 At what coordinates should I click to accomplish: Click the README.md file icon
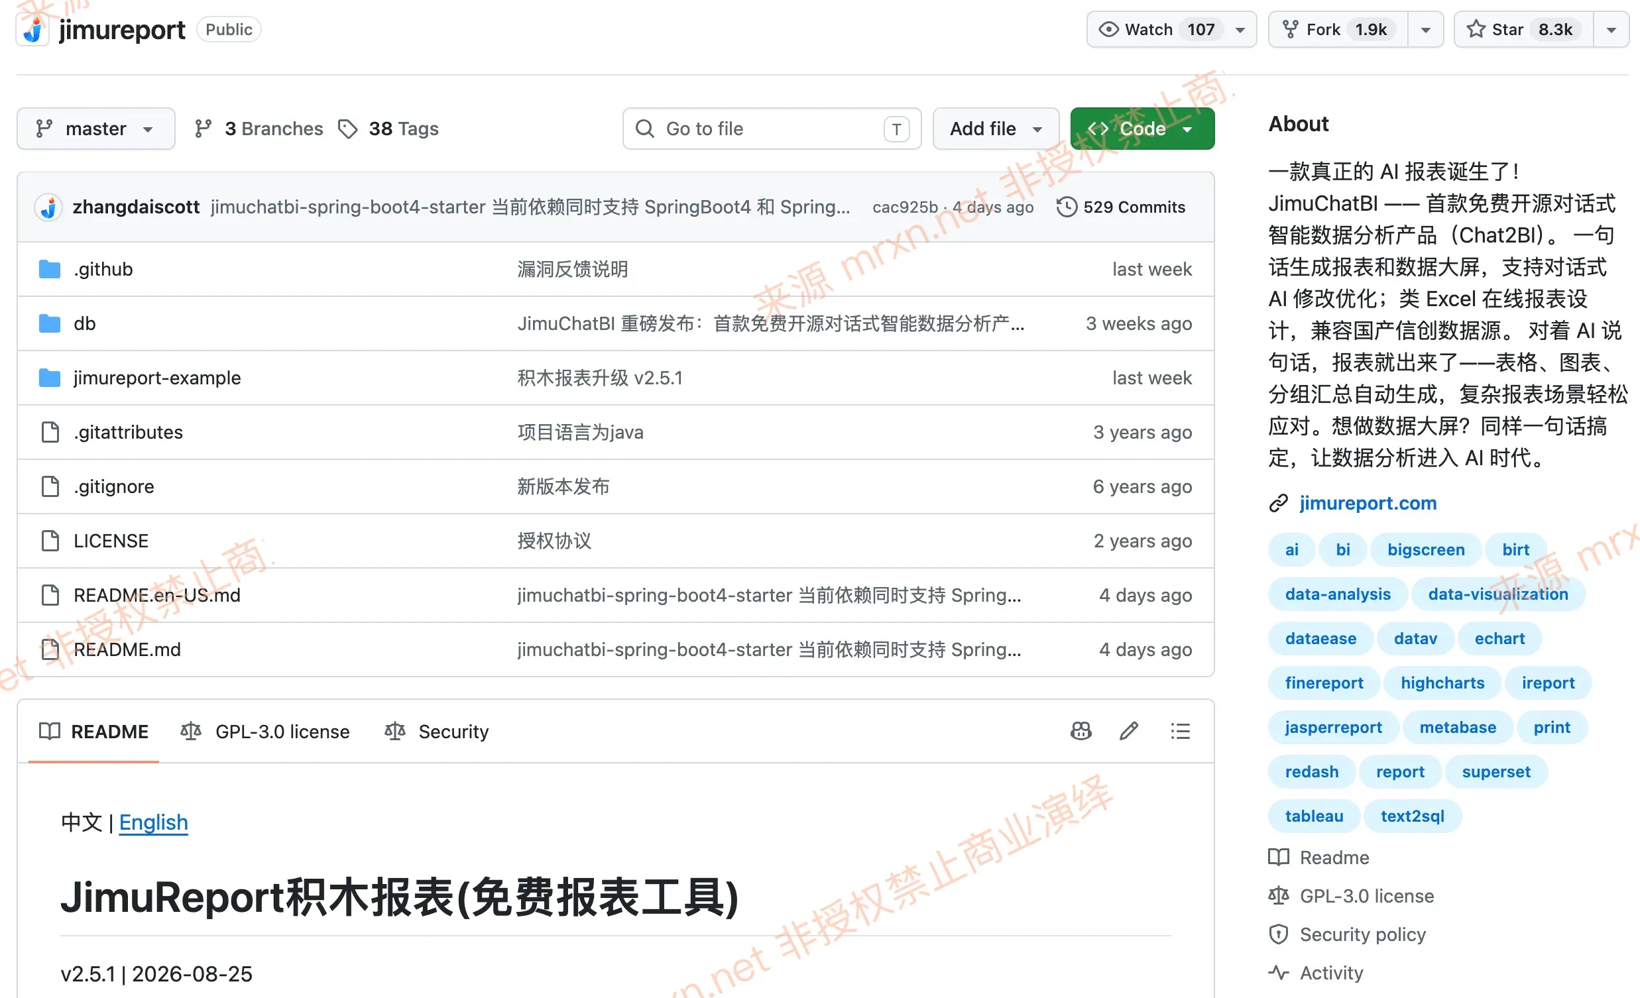click(x=50, y=649)
